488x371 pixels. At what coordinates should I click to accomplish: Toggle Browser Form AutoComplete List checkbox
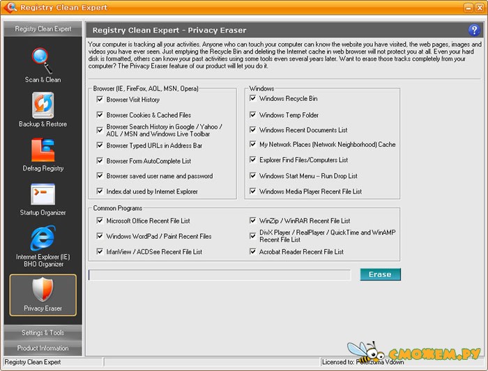click(x=100, y=161)
